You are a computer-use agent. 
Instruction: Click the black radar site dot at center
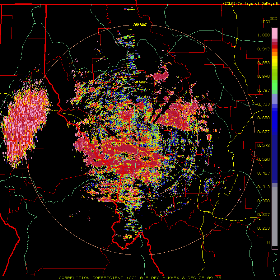[140, 140]
